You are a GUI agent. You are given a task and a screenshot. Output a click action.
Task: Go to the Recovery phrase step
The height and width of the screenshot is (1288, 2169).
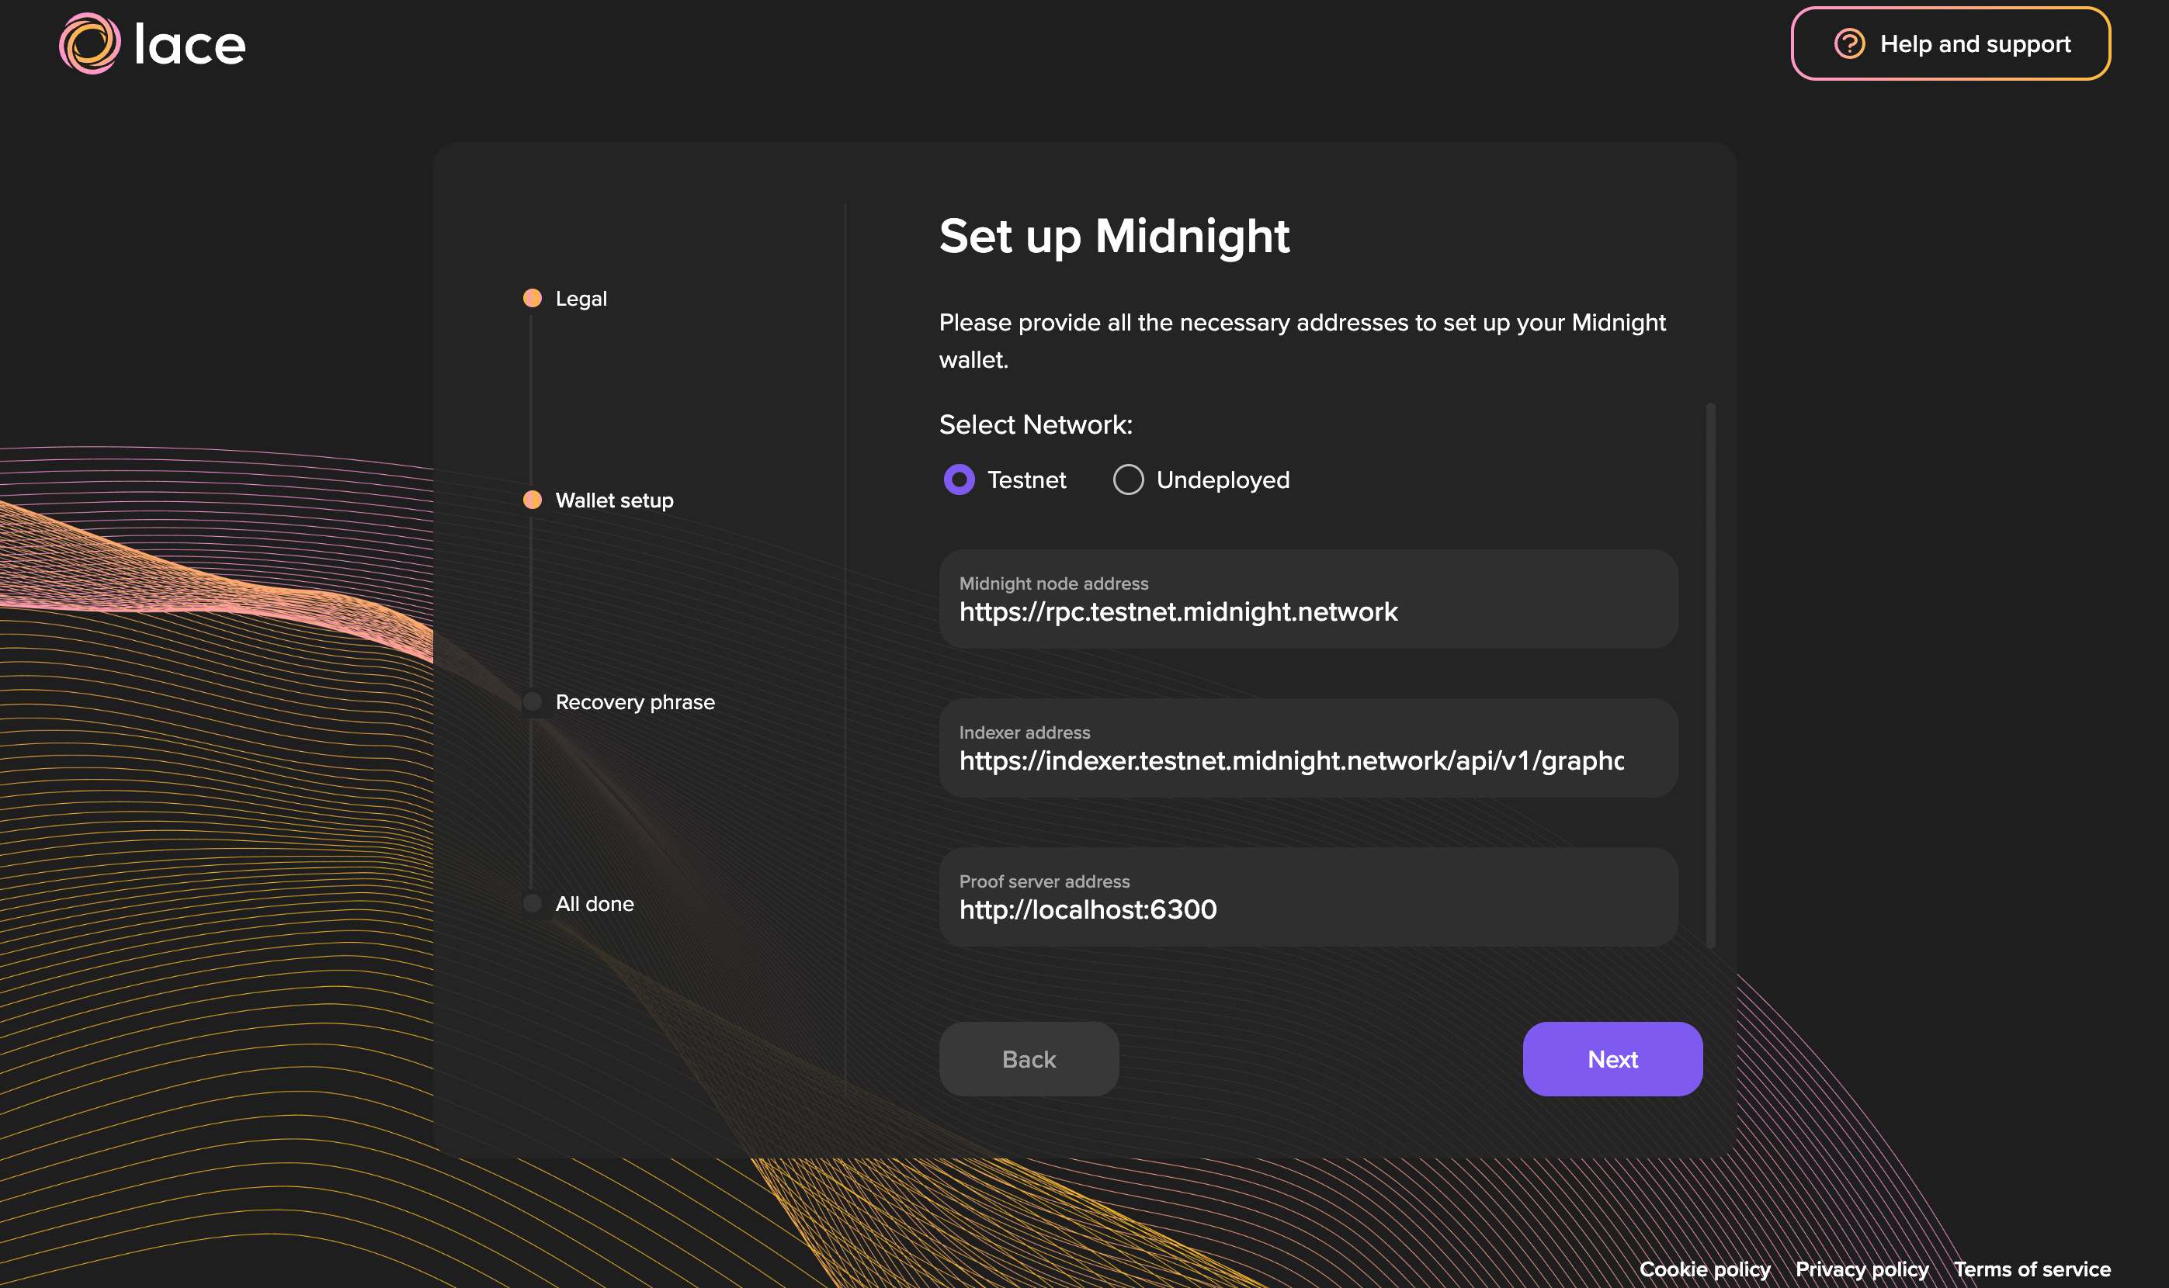click(635, 701)
